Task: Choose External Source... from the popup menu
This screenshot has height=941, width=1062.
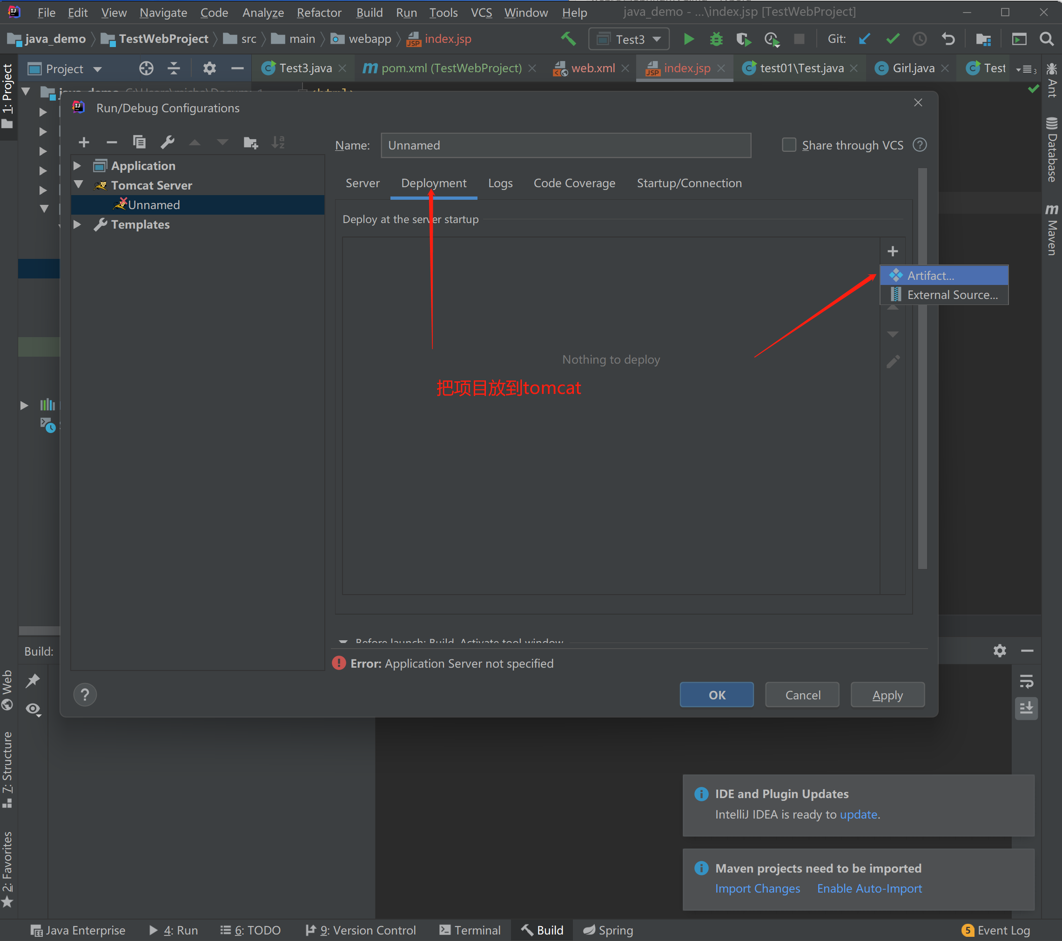Action: coord(944,295)
